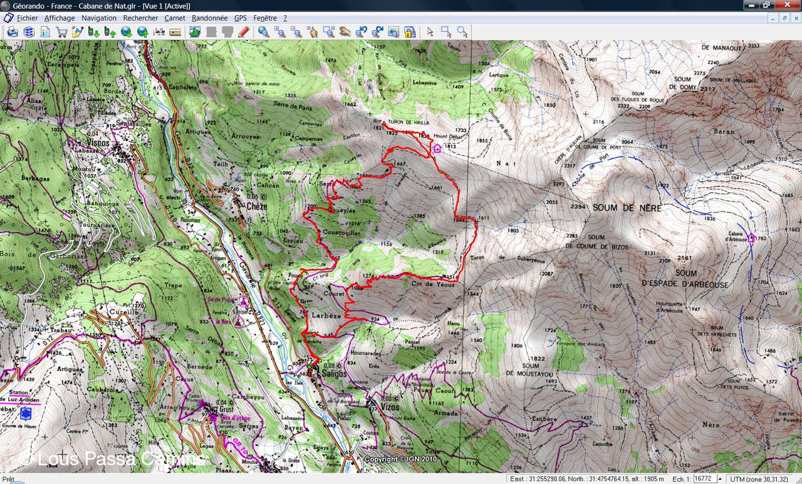Open the scale stepper arrow beside 16772

tap(720, 478)
